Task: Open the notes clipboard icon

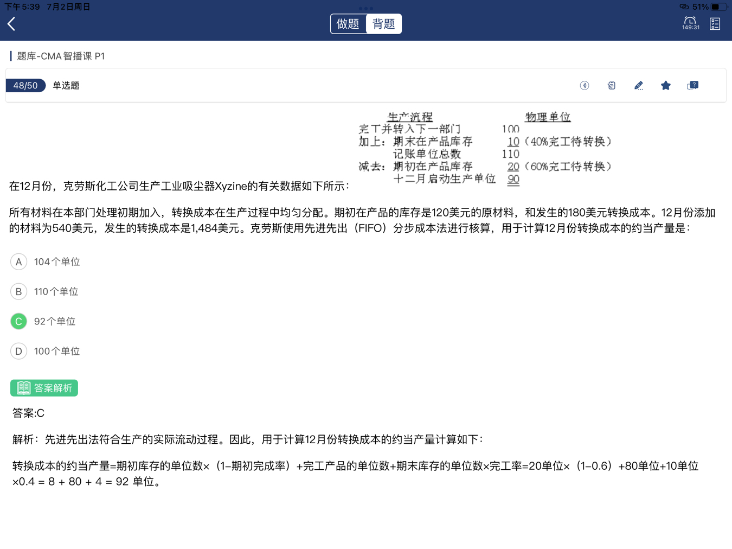Action: [611, 86]
